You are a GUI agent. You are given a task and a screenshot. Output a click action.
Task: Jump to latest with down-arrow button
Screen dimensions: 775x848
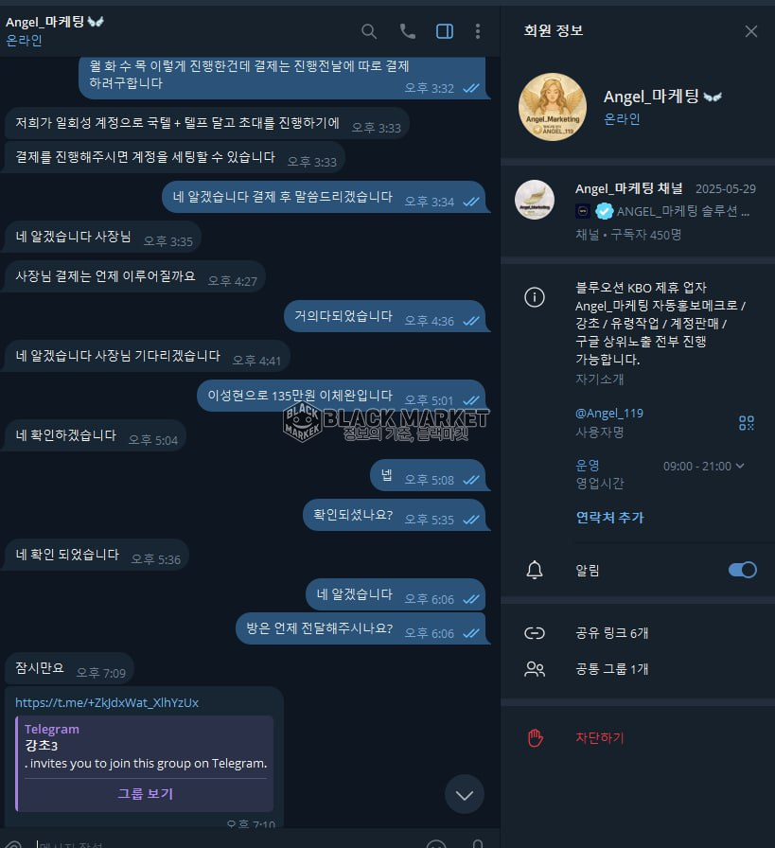click(465, 794)
